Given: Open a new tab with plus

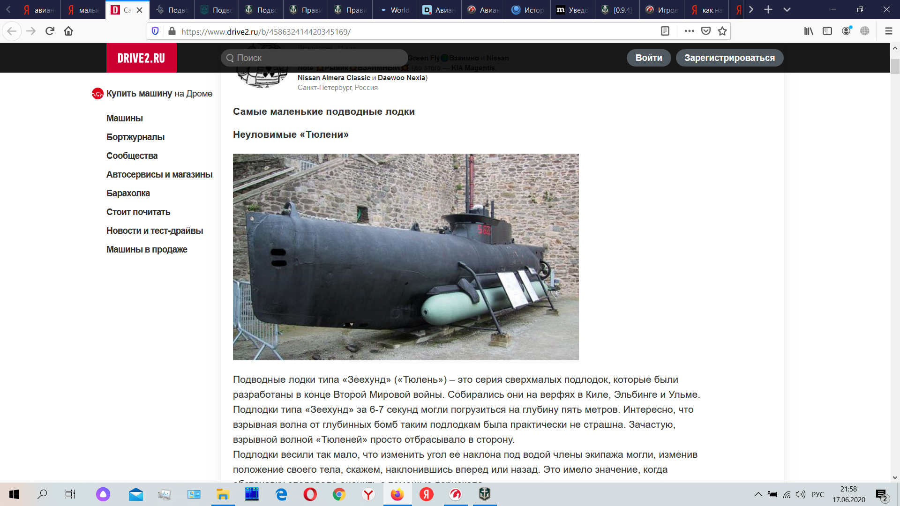Looking at the screenshot, I should (x=768, y=9).
